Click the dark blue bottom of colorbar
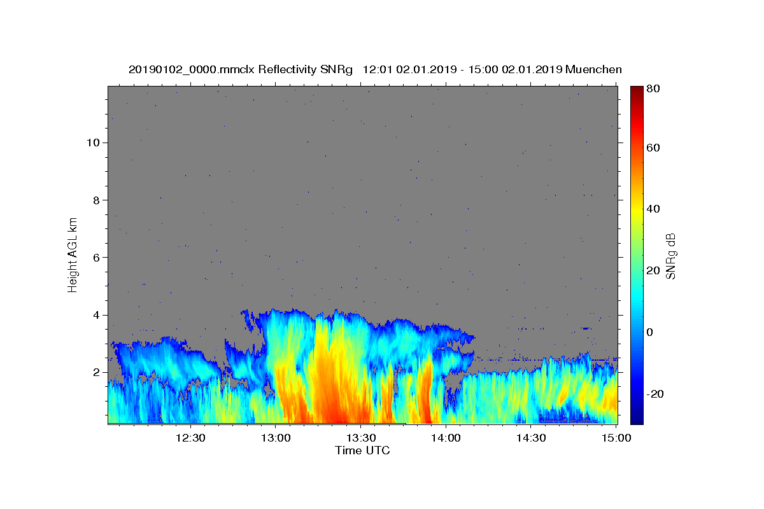The image size is (764, 509). (637, 419)
